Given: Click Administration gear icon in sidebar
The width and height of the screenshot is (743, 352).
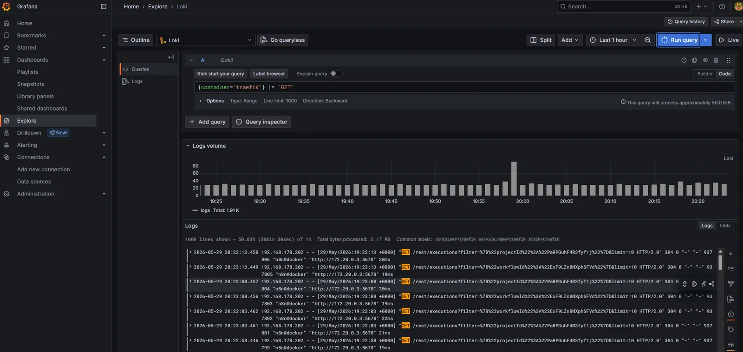Looking at the screenshot, I should pyautogui.click(x=7, y=194).
